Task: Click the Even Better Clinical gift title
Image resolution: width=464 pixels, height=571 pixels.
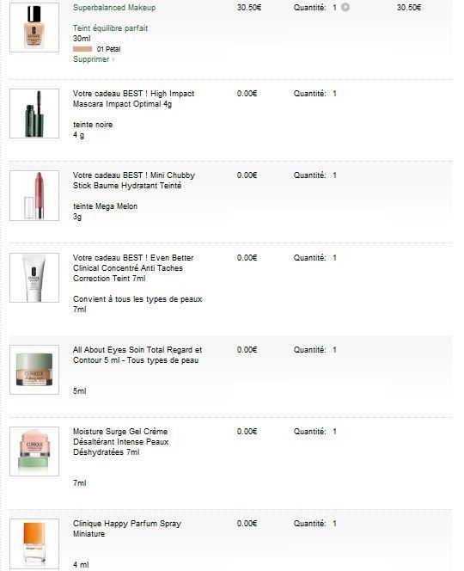Action: coord(133,268)
